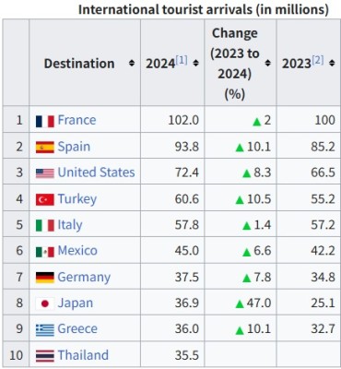Open the United States country link
The image size is (341, 369).
coord(96,173)
